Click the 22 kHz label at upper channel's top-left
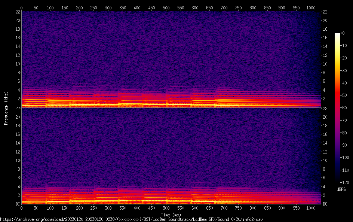This screenshot has width=353, height=222. [17, 12]
